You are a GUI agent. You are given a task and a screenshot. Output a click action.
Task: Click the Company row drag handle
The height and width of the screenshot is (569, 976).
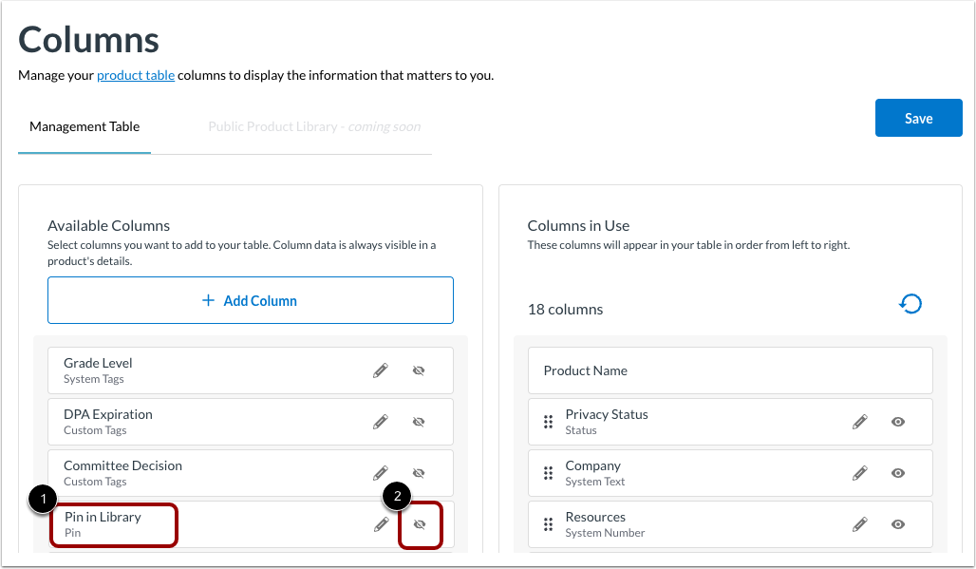coord(548,472)
